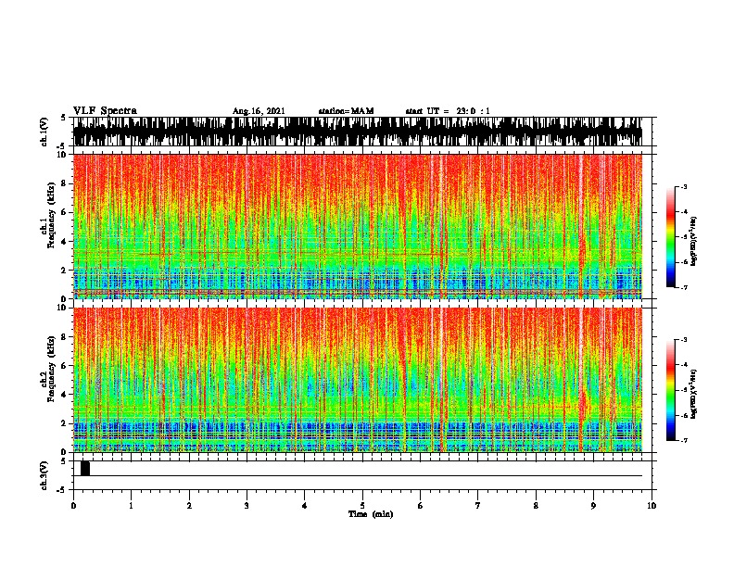
Task: Click time-axis tick label "0" at bottom
Action: 73,506
